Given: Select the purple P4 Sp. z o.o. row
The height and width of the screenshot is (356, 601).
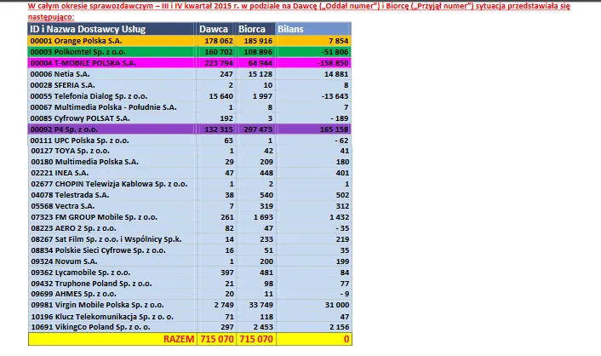Looking at the screenshot, I should (x=189, y=129).
